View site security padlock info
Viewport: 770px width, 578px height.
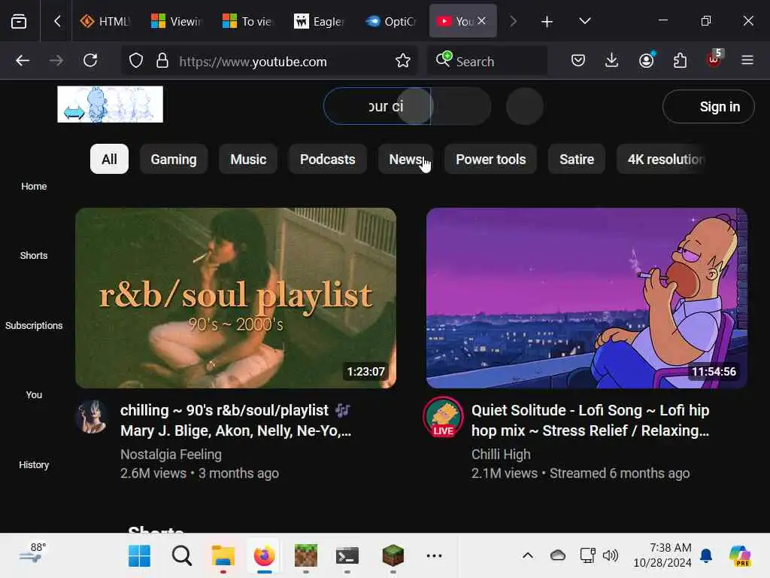click(x=162, y=61)
